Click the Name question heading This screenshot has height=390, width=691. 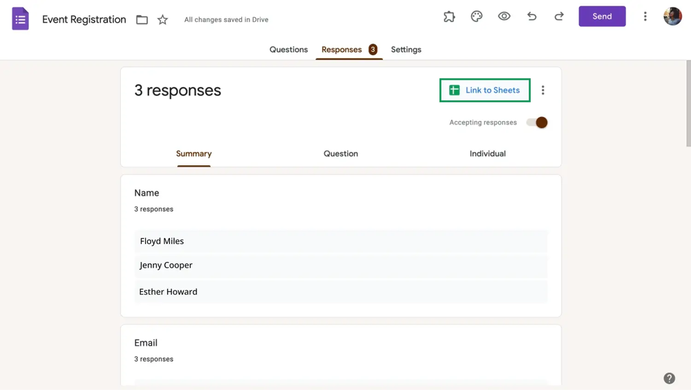[146, 193]
